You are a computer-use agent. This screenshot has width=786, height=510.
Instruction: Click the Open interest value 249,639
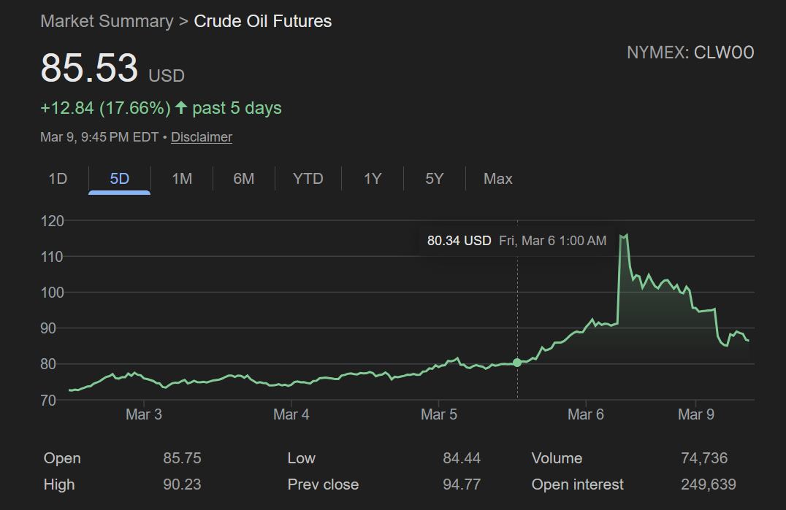pos(709,484)
